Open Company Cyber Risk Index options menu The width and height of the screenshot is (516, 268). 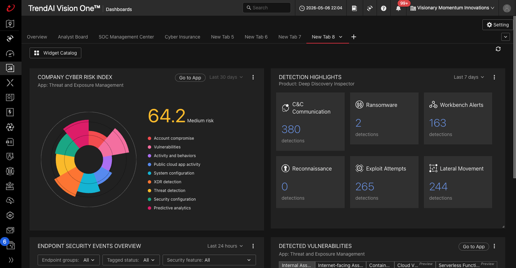tap(253, 77)
